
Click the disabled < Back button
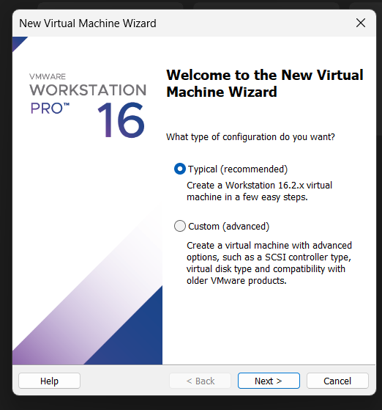click(200, 381)
